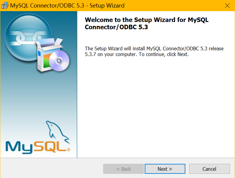Screen dimensions: 235x178
Task: Click the registered trademark symbol after MySQL
Action: point(69,149)
